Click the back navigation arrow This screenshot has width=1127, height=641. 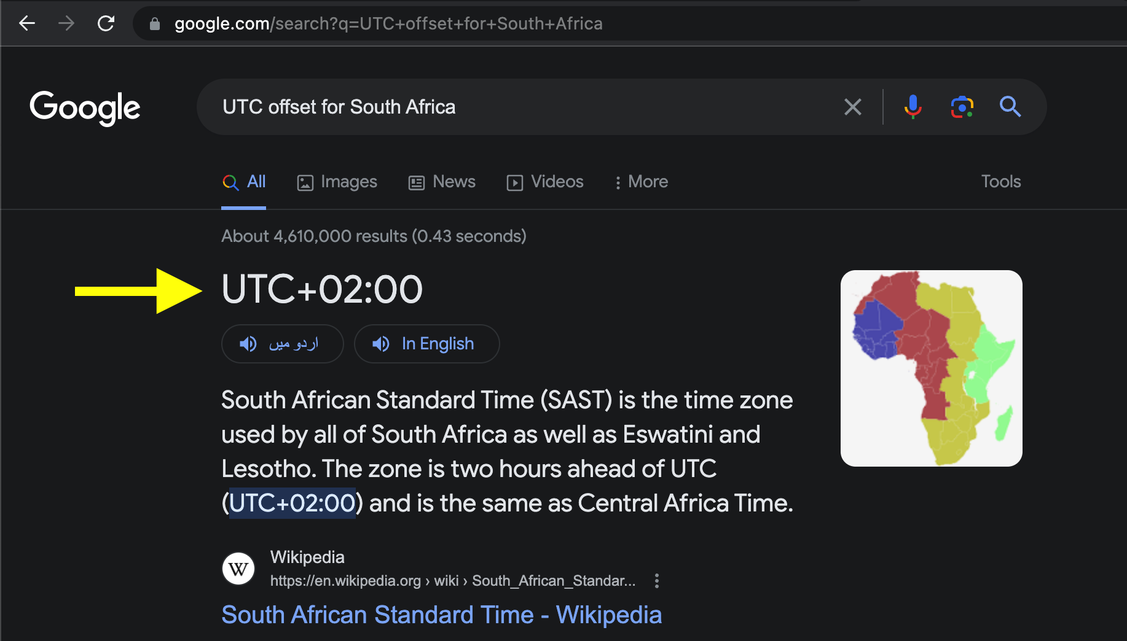27,23
